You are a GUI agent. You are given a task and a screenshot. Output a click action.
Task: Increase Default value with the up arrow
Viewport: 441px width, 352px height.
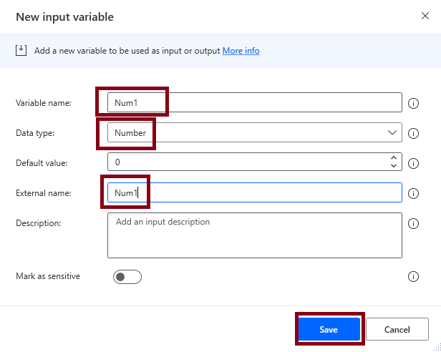[x=393, y=158]
